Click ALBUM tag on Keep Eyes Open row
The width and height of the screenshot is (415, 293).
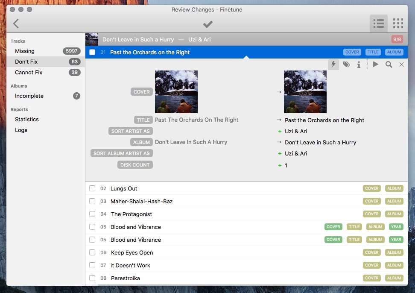(394, 252)
